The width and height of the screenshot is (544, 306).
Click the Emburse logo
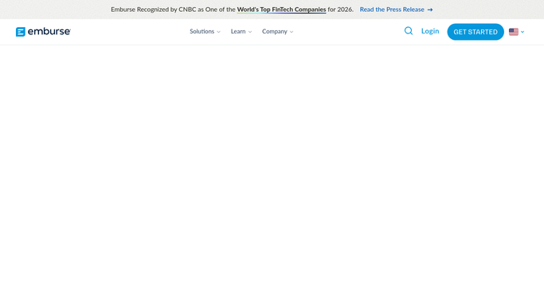43,32
